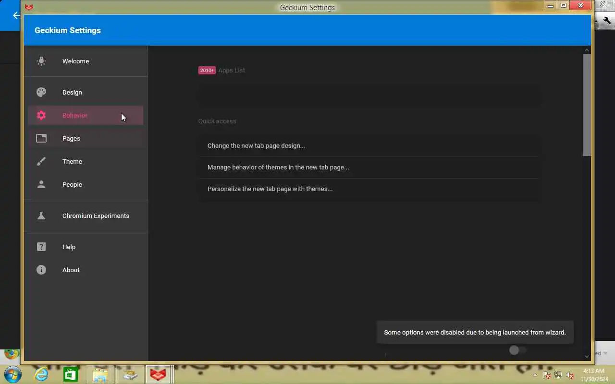Click the taskbar clock showing 4:13 AM
This screenshot has width=615, height=384.
(594, 374)
